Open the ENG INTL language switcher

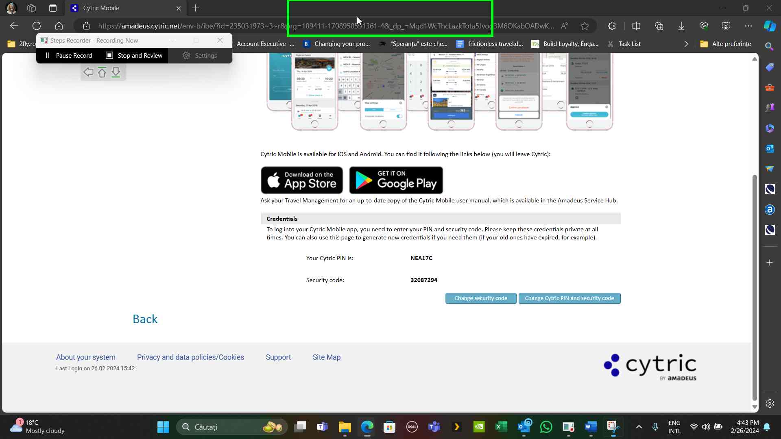(674, 427)
